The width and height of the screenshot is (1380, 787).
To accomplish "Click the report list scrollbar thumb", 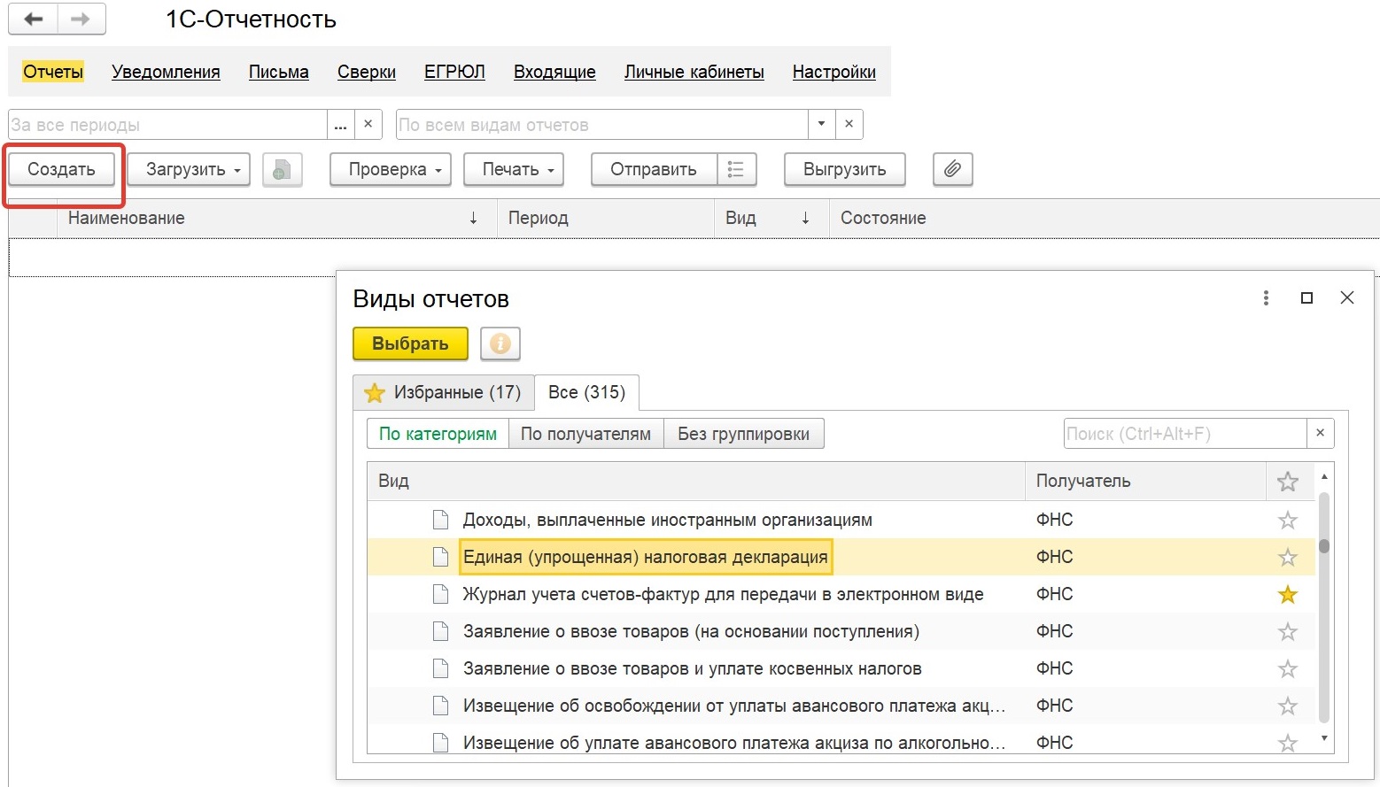I will click(1324, 545).
